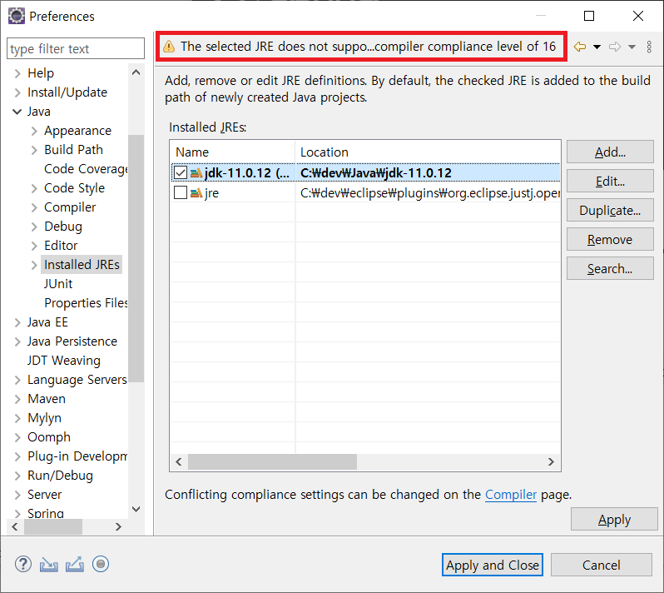Click the Import preferences icon
This screenshot has height=593, width=664.
pyautogui.click(x=49, y=564)
